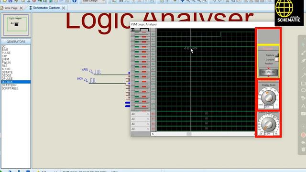
Task: Toggle trigger condition for channel A2
Action: click(141, 44)
